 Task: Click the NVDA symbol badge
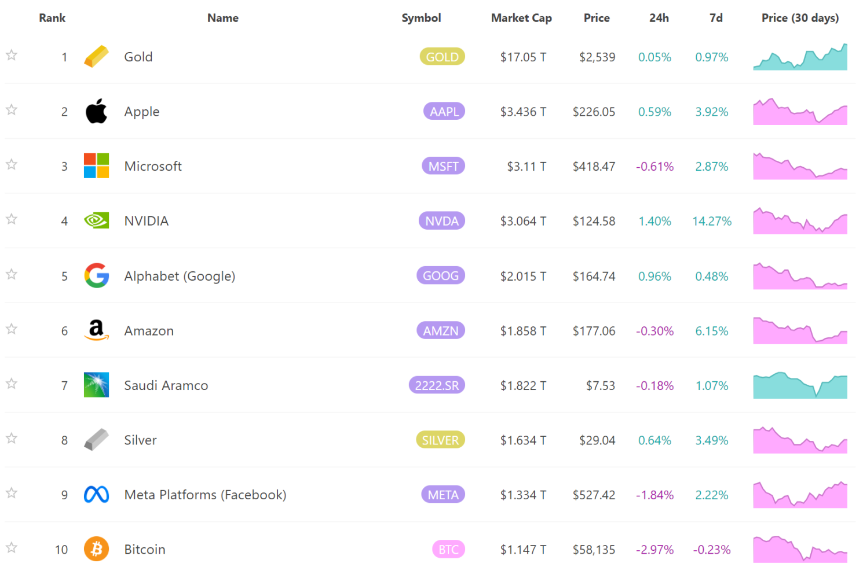point(442,220)
